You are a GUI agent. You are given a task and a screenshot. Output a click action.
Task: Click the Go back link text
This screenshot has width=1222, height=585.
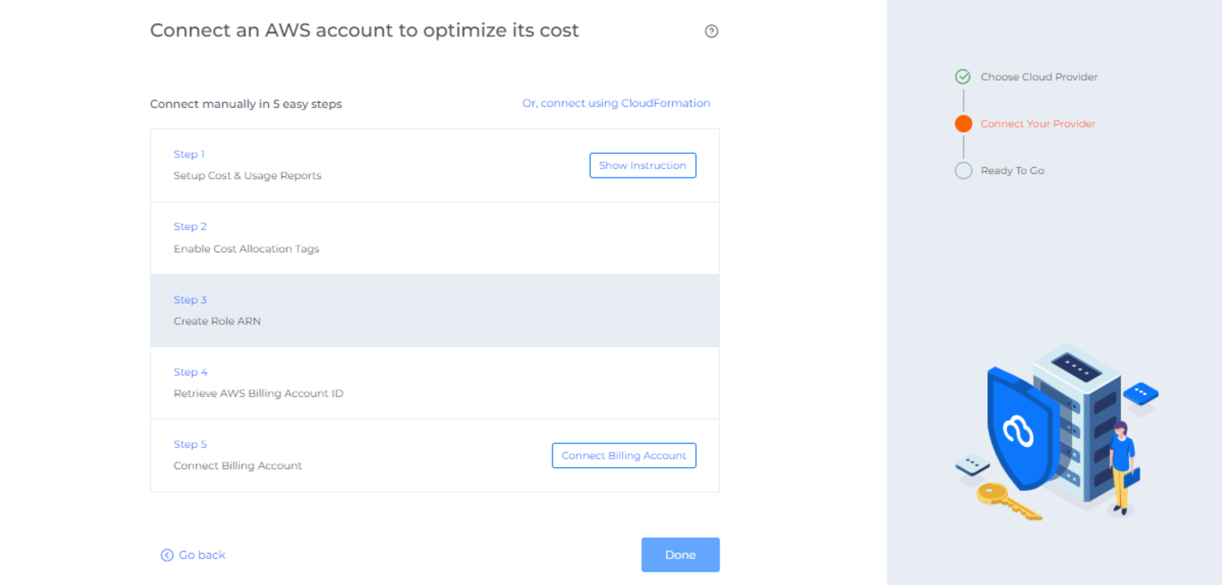click(x=202, y=555)
